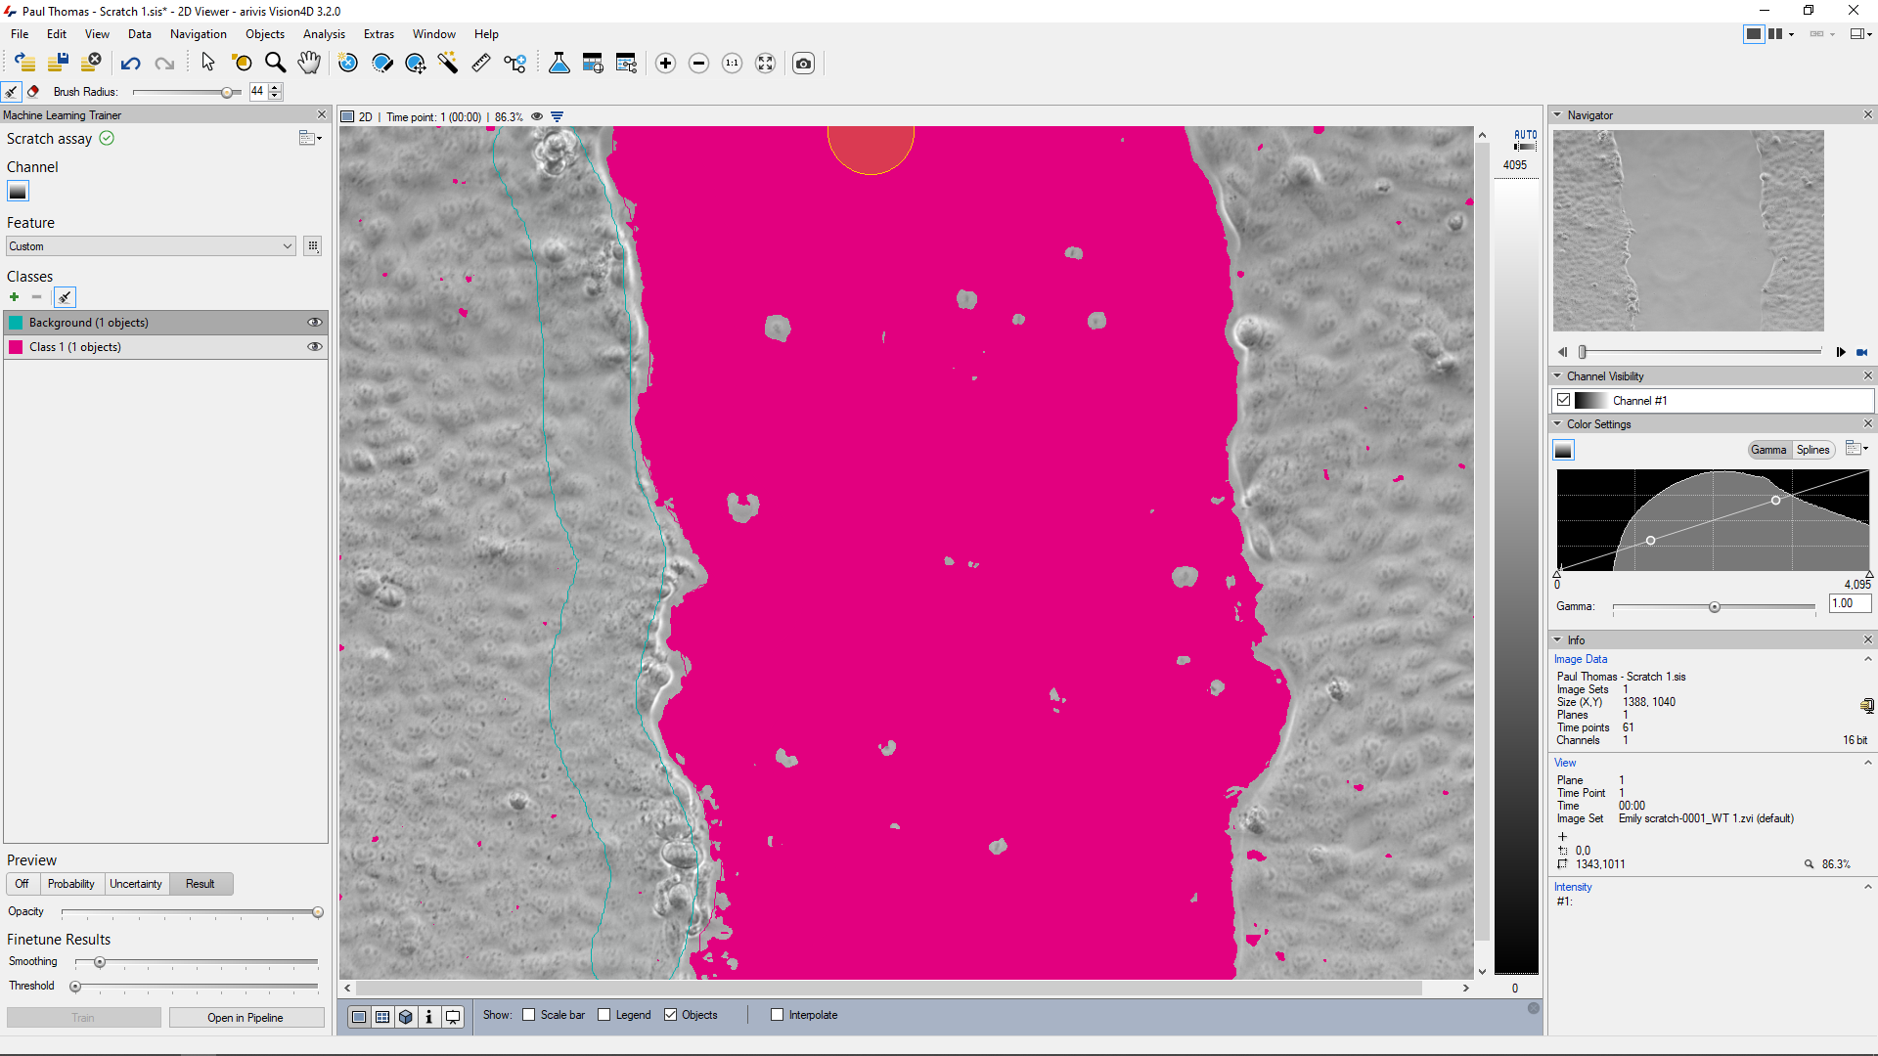Click the Undo arrow
Image resolution: width=1878 pixels, height=1056 pixels.
click(x=131, y=64)
